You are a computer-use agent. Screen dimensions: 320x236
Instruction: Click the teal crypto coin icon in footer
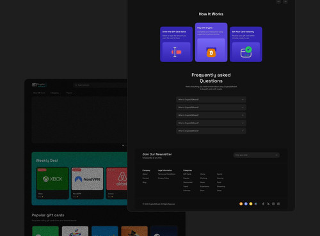255,204
